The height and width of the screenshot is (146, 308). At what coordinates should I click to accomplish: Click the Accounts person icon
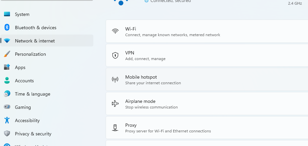[x=7, y=80]
